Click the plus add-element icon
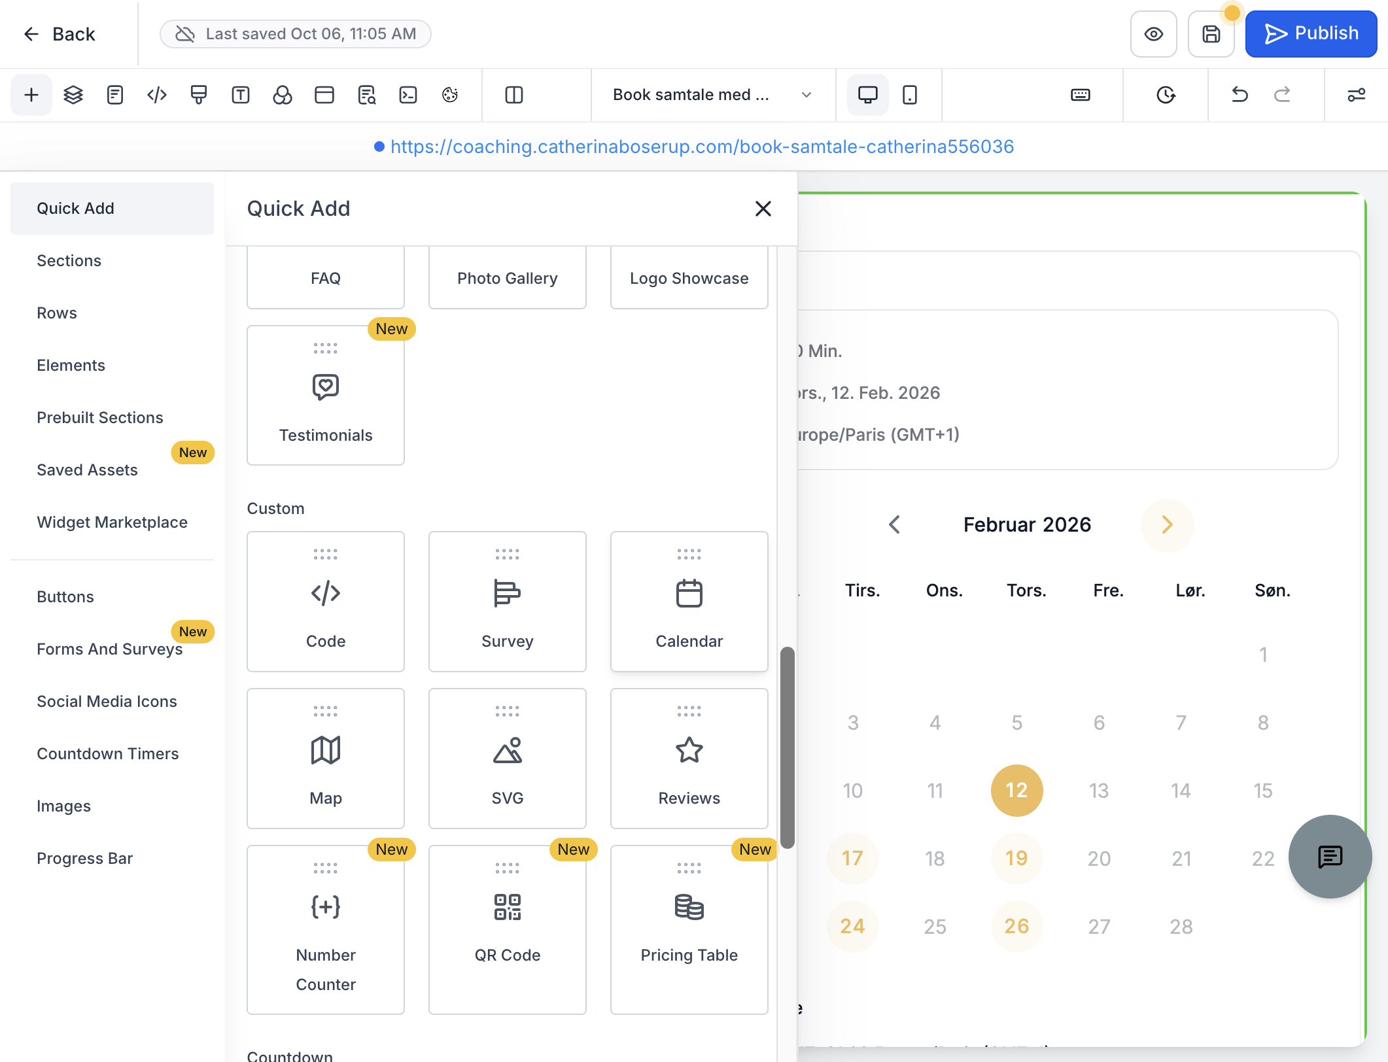This screenshot has width=1388, height=1062. pos(31,95)
